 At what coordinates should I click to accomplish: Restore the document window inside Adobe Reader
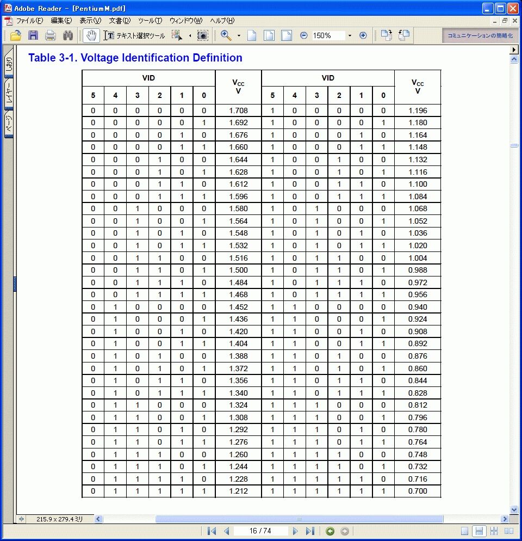coord(505,21)
